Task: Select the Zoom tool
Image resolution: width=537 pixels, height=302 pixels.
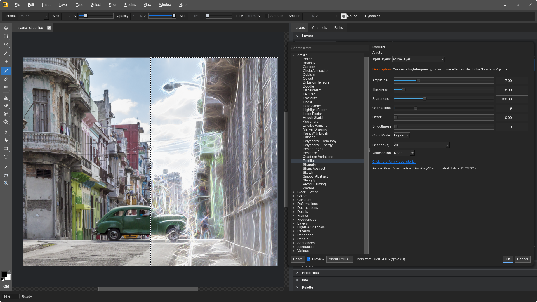Action: 6,183
